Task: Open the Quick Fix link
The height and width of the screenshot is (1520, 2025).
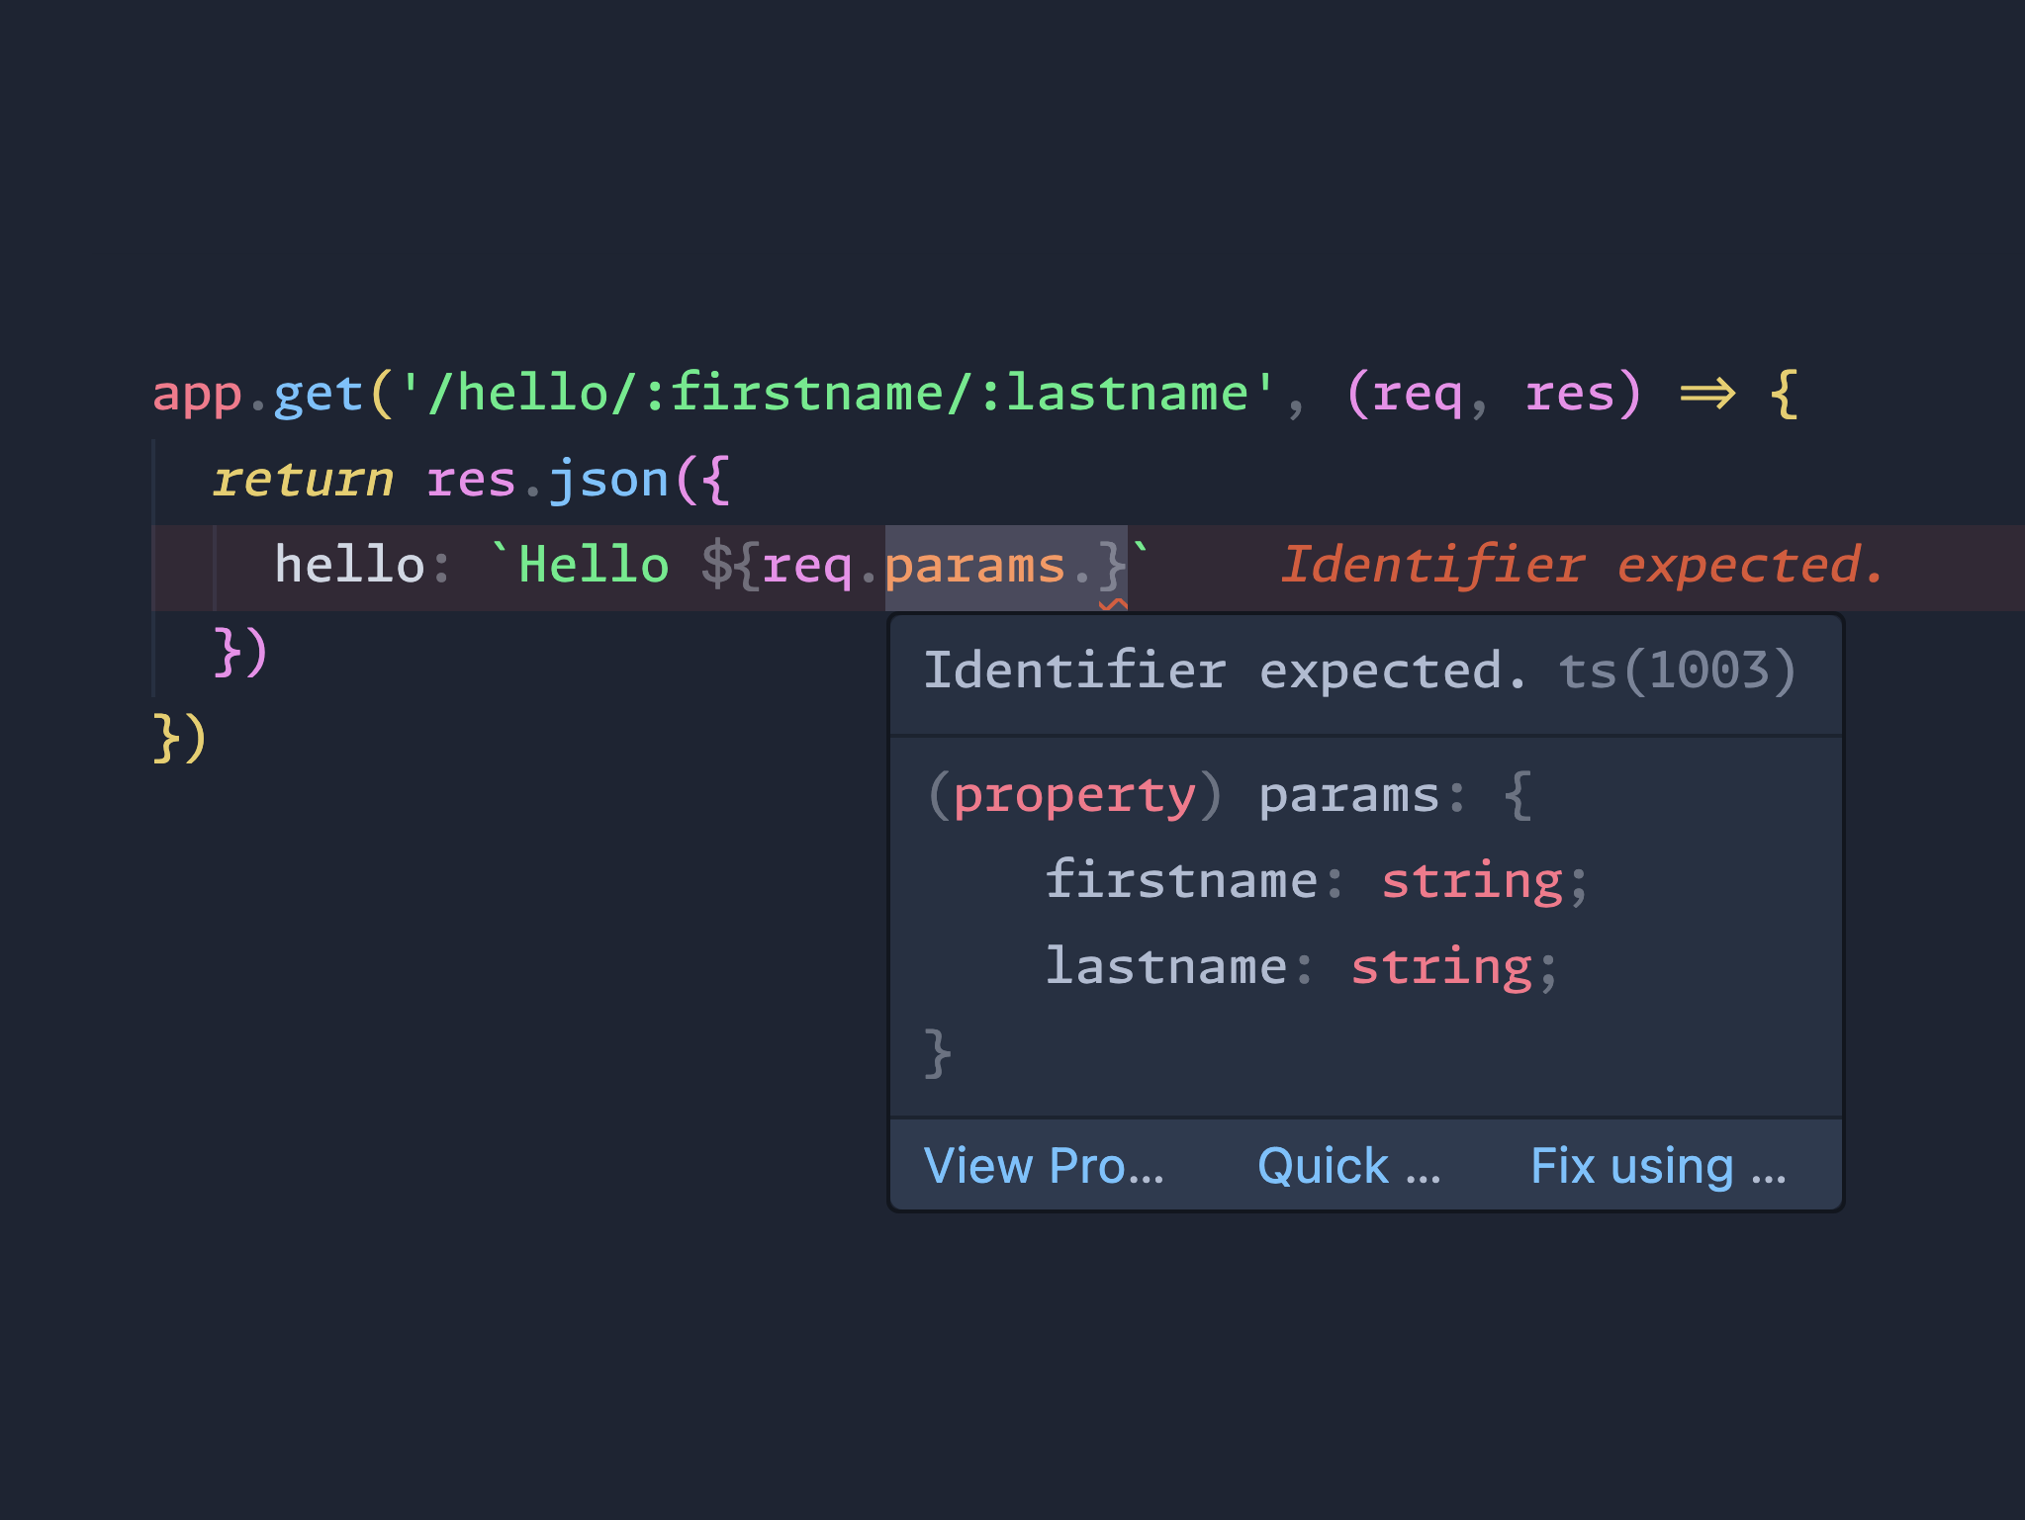Action: [1347, 1165]
